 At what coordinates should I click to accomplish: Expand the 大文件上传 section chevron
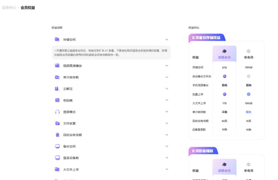point(167,169)
